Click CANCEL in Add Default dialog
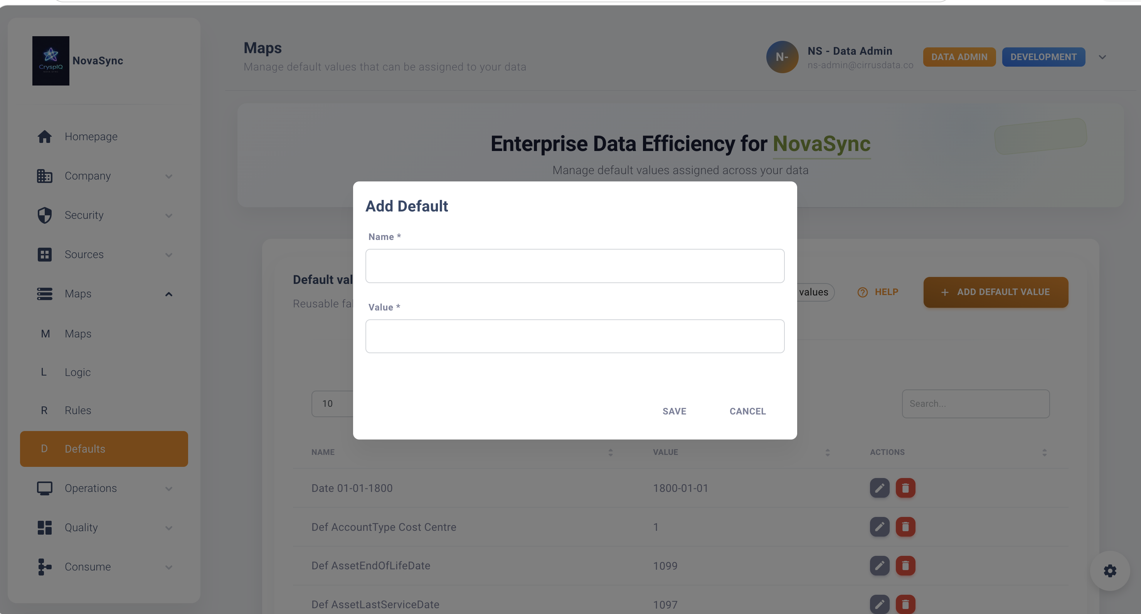This screenshot has width=1141, height=614. coord(748,411)
